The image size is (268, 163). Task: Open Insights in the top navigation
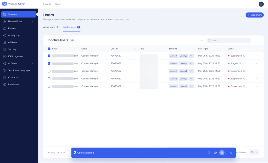(47, 4)
